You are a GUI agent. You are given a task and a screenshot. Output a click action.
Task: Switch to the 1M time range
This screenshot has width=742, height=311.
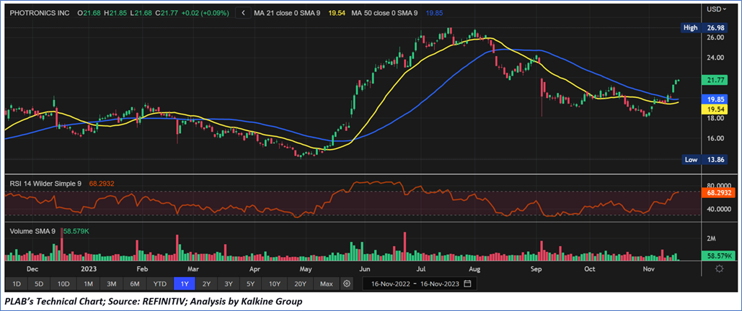point(88,284)
